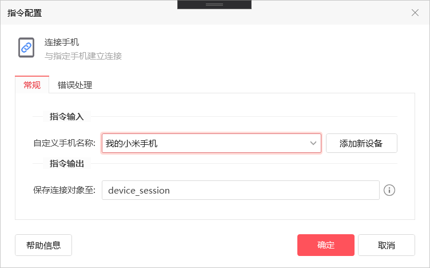This screenshot has width=430, height=268.
Task: Close the 指令配置 dialog with X
Action: (x=415, y=13)
